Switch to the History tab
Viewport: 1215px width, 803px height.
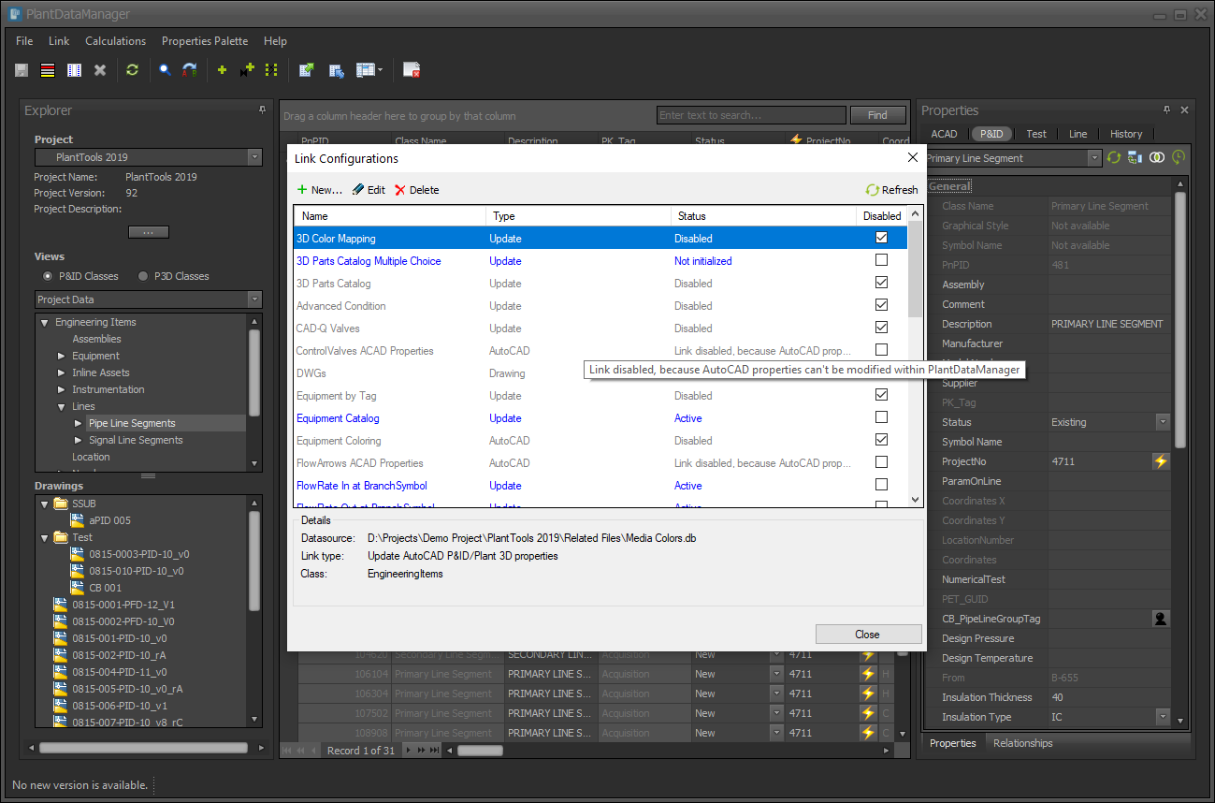click(1126, 134)
